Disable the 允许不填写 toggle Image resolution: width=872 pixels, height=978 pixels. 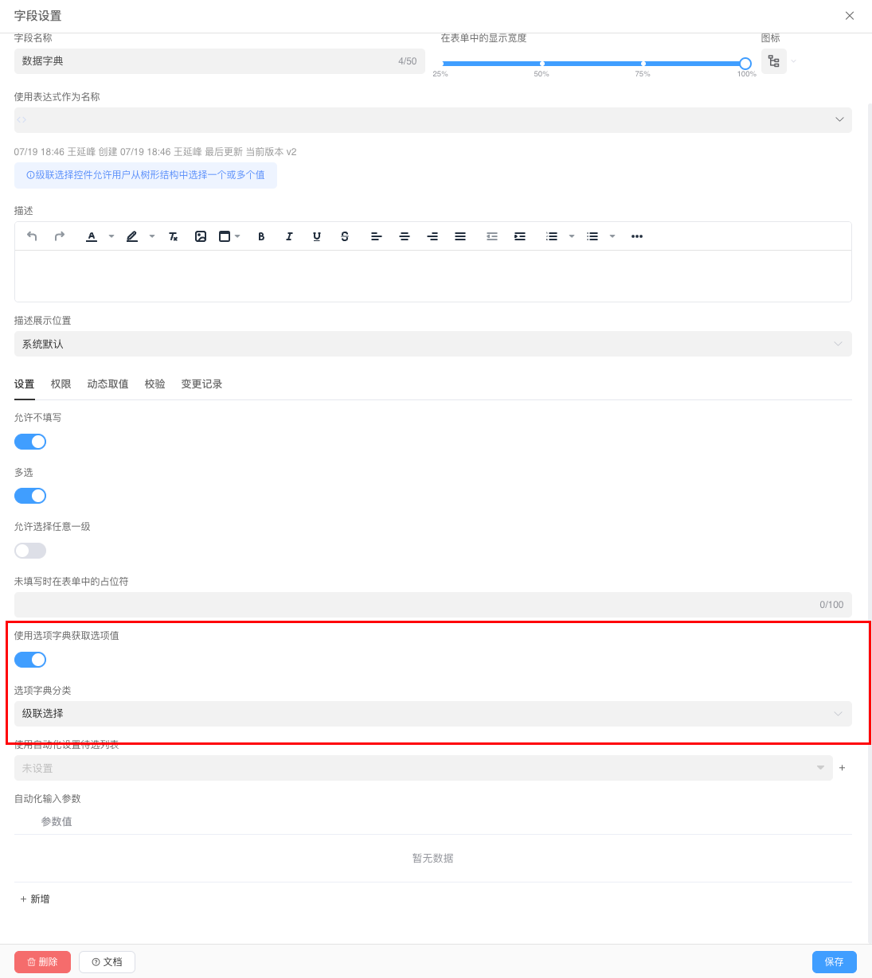pyautogui.click(x=30, y=442)
